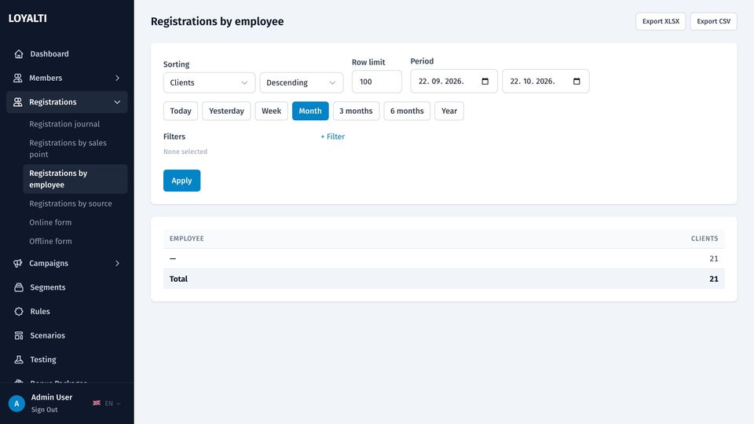Click the UK flag language icon
754x424 pixels.
point(97,403)
